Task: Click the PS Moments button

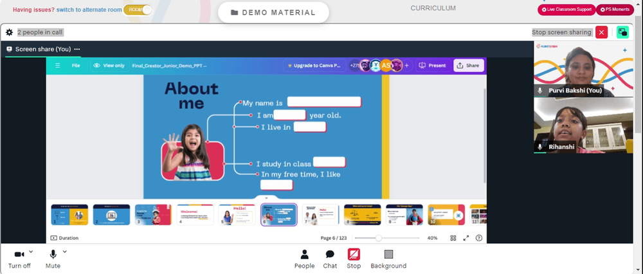Action: pyautogui.click(x=614, y=10)
